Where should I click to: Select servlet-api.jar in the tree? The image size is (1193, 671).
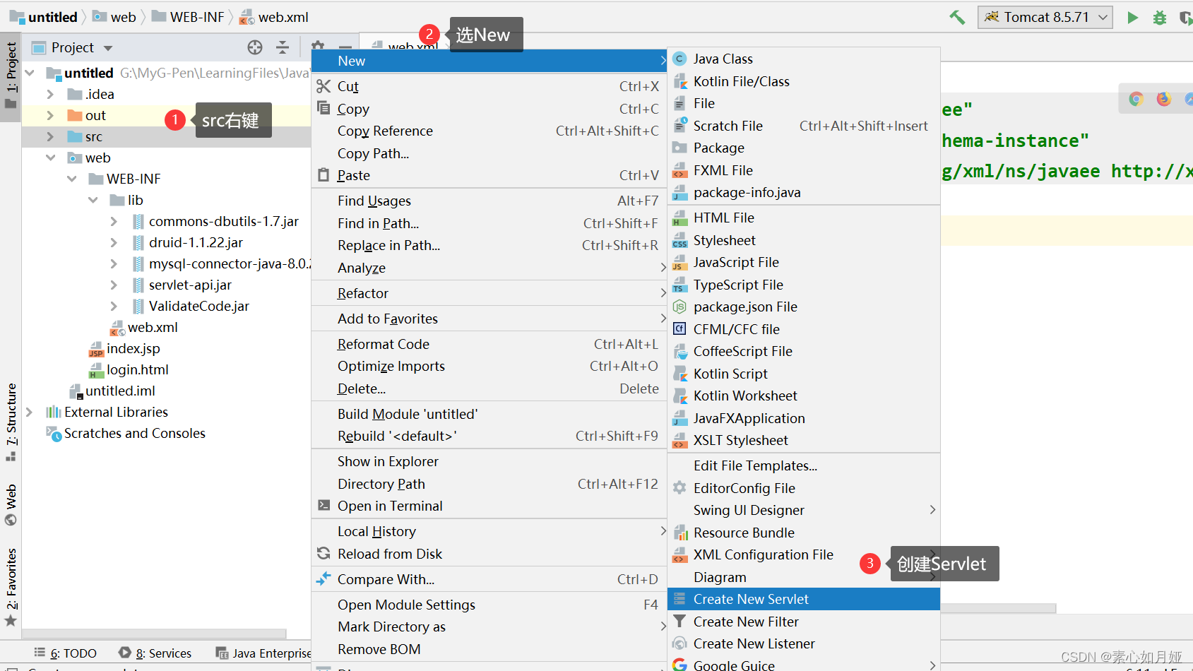[x=190, y=285]
